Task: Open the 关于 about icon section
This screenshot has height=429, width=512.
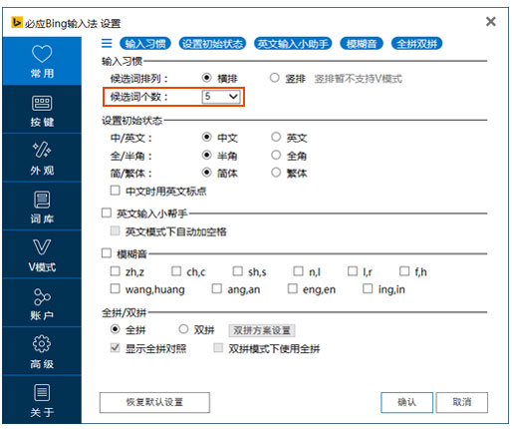Action: pos(42,400)
